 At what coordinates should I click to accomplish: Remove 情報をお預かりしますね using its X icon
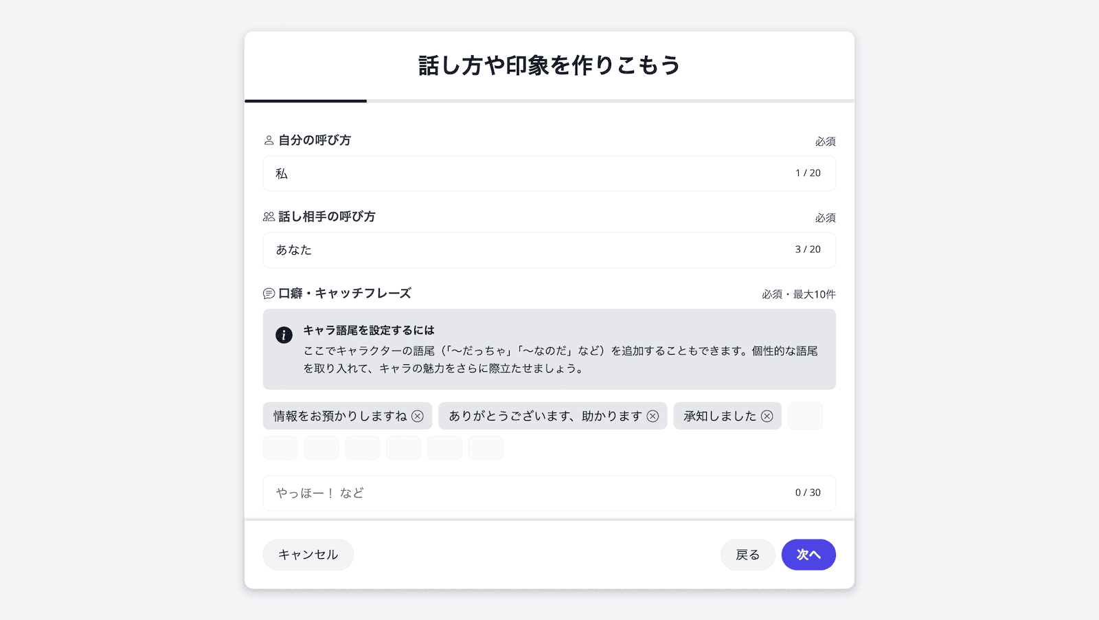coord(417,416)
